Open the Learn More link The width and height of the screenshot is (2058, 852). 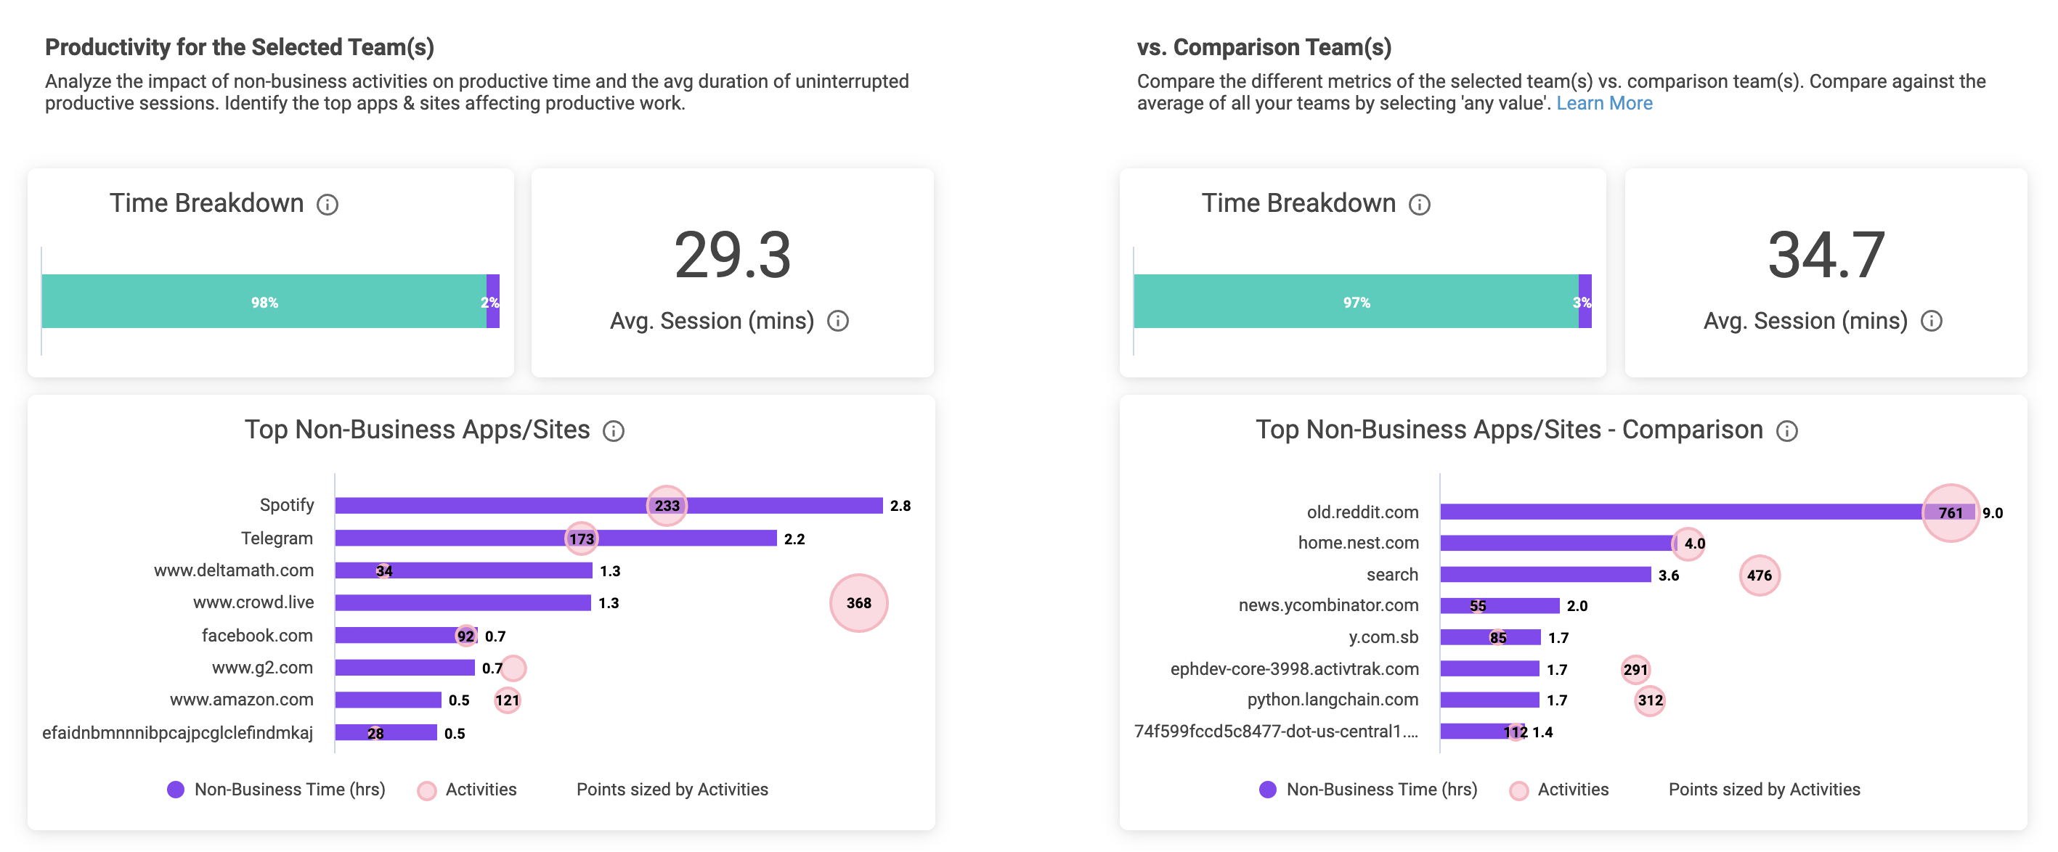pyautogui.click(x=1603, y=104)
